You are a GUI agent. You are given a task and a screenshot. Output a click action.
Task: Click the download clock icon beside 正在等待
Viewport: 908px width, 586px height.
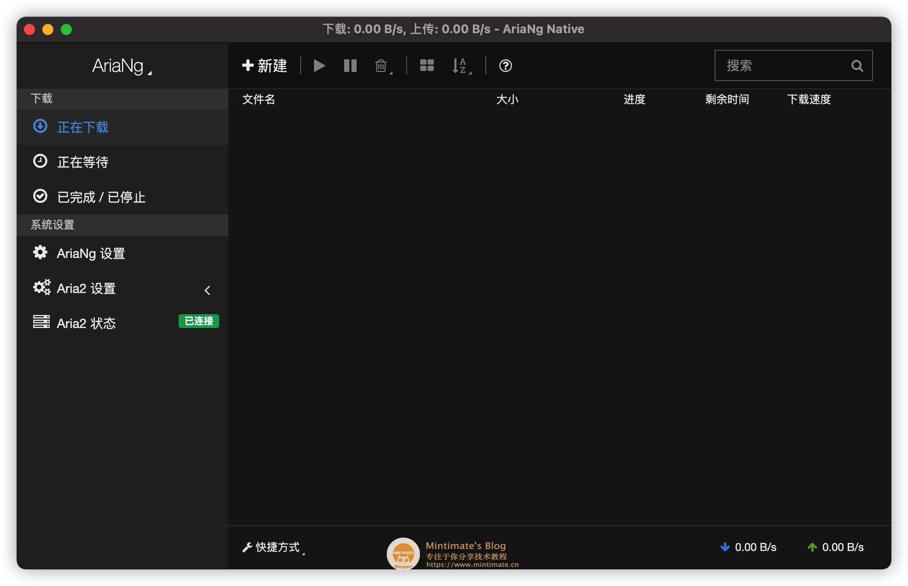41,161
